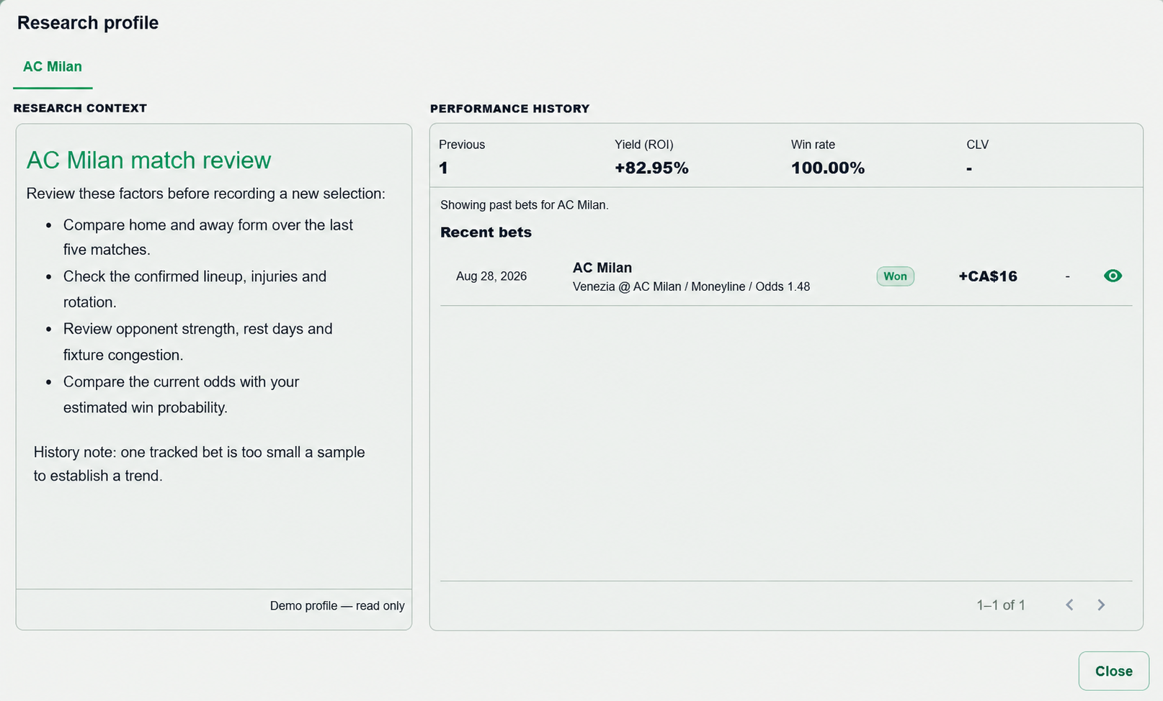The width and height of the screenshot is (1163, 701).
Task: Click the Venezia @ AC Milan match line
Action: point(691,286)
